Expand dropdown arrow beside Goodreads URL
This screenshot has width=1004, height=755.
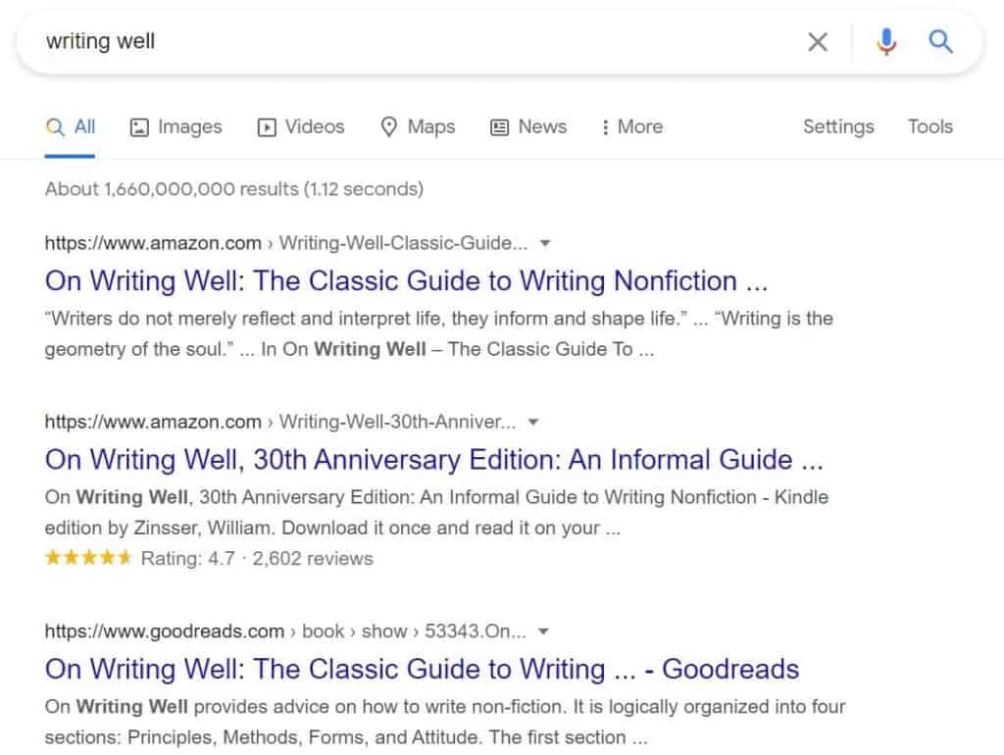(544, 631)
